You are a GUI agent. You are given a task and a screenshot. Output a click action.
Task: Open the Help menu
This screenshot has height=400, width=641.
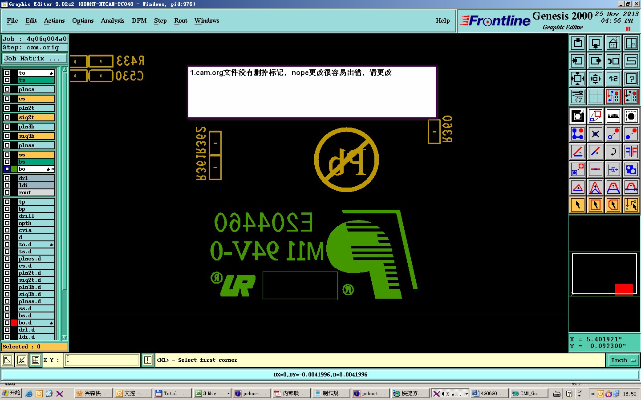pos(443,20)
